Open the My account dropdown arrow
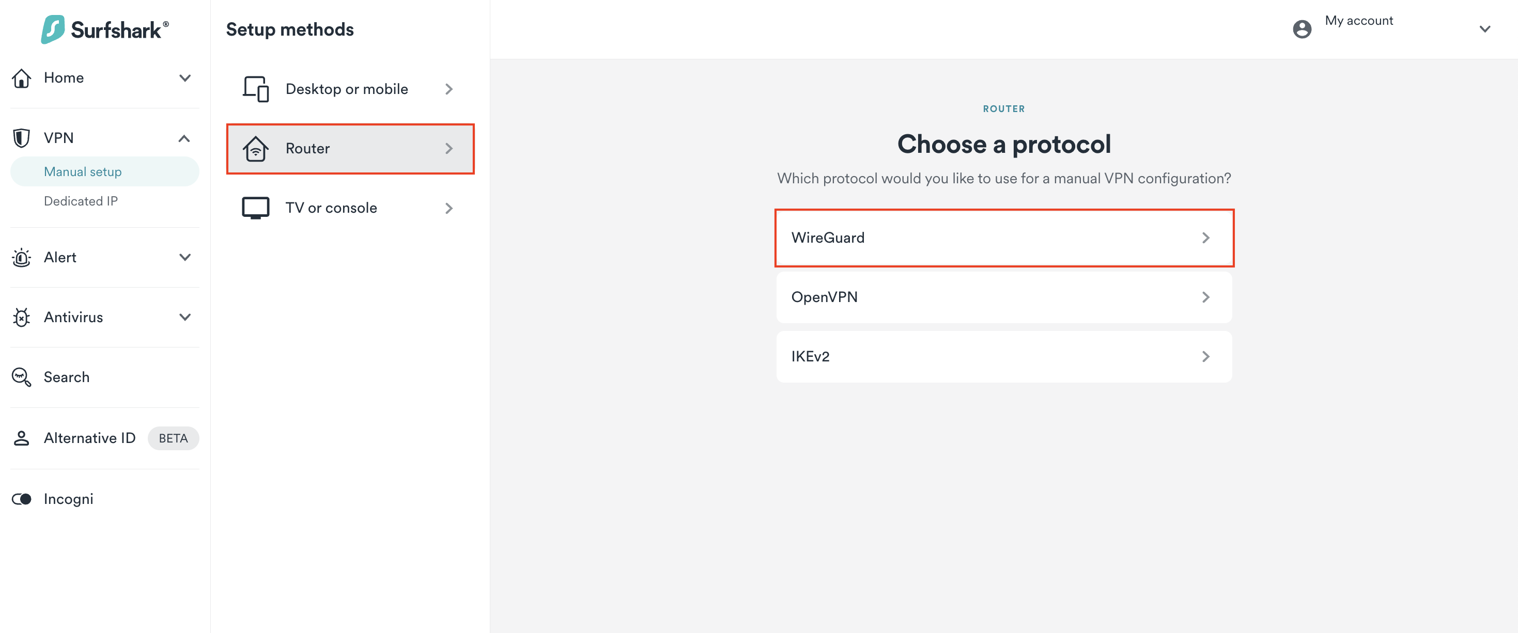 (1484, 29)
